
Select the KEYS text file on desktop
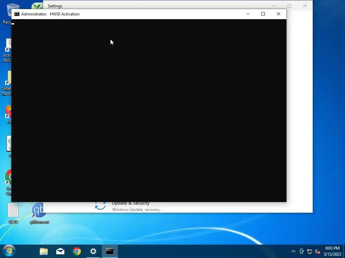(x=13, y=213)
